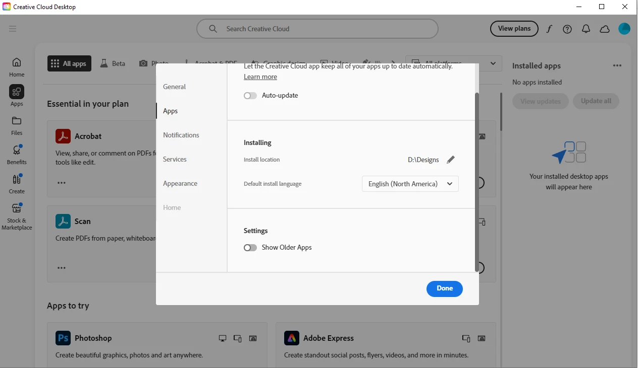The height and width of the screenshot is (368, 638).
Task: Click the View updates button
Action: click(541, 101)
